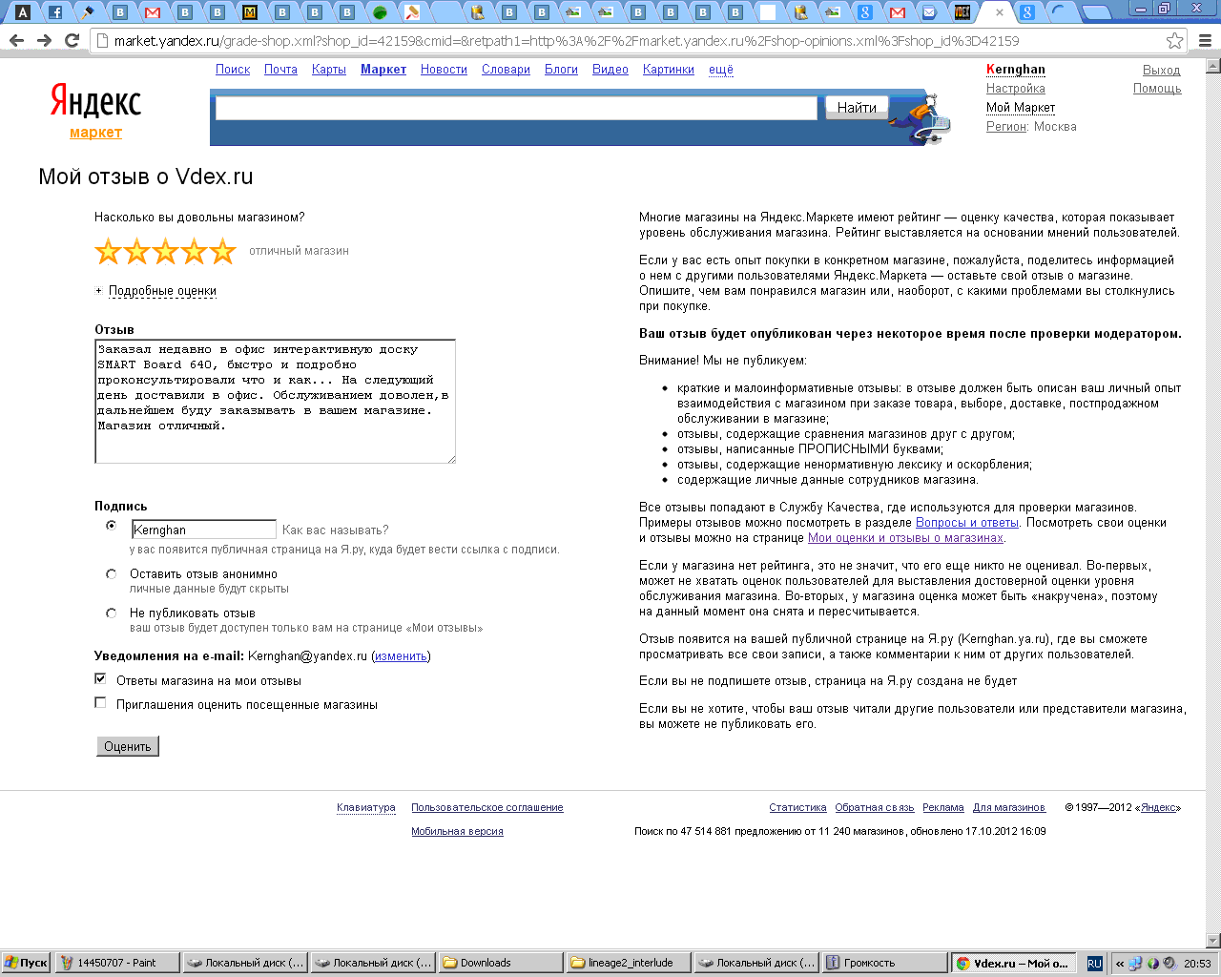The height and width of the screenshot is (977, 1221).
Task: Open the Chrome menu icon
Action: coord(1205,41)
